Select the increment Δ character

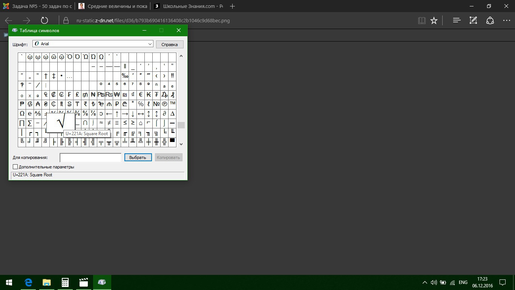(x=172, y=114)
